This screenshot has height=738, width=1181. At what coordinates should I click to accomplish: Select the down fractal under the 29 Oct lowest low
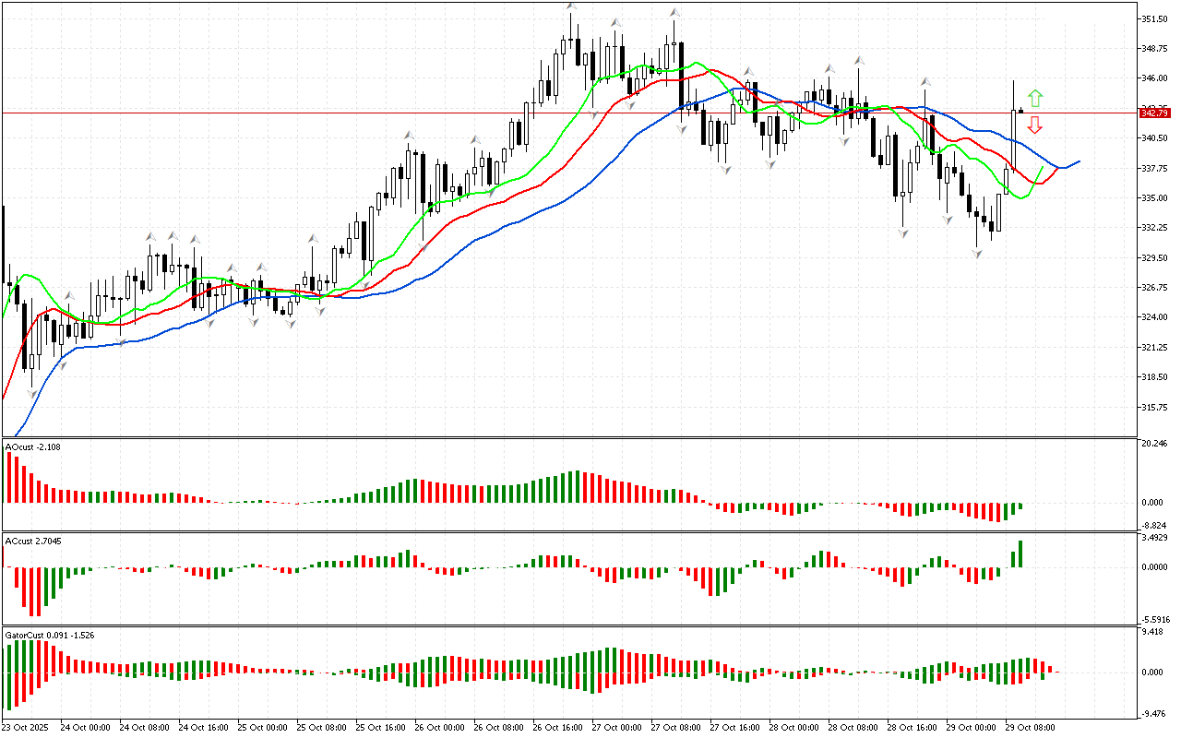(976, 253)
